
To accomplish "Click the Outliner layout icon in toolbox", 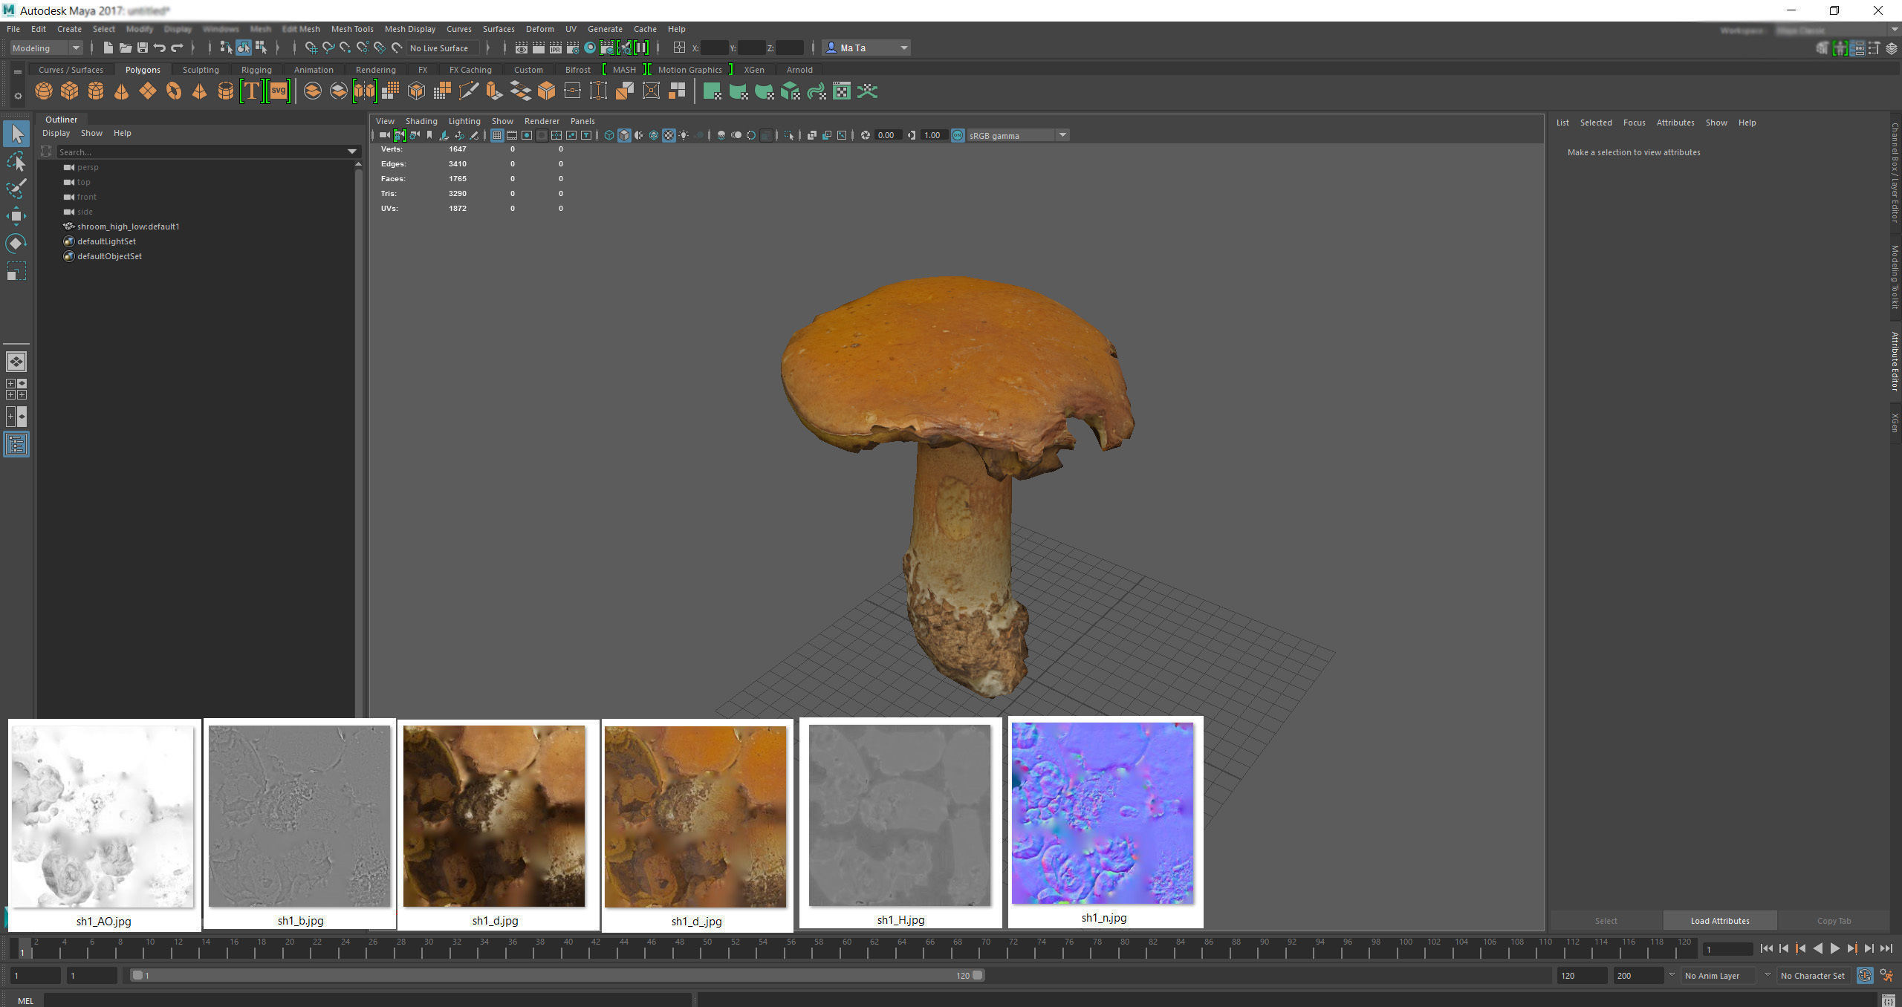I will pos(16,444).
